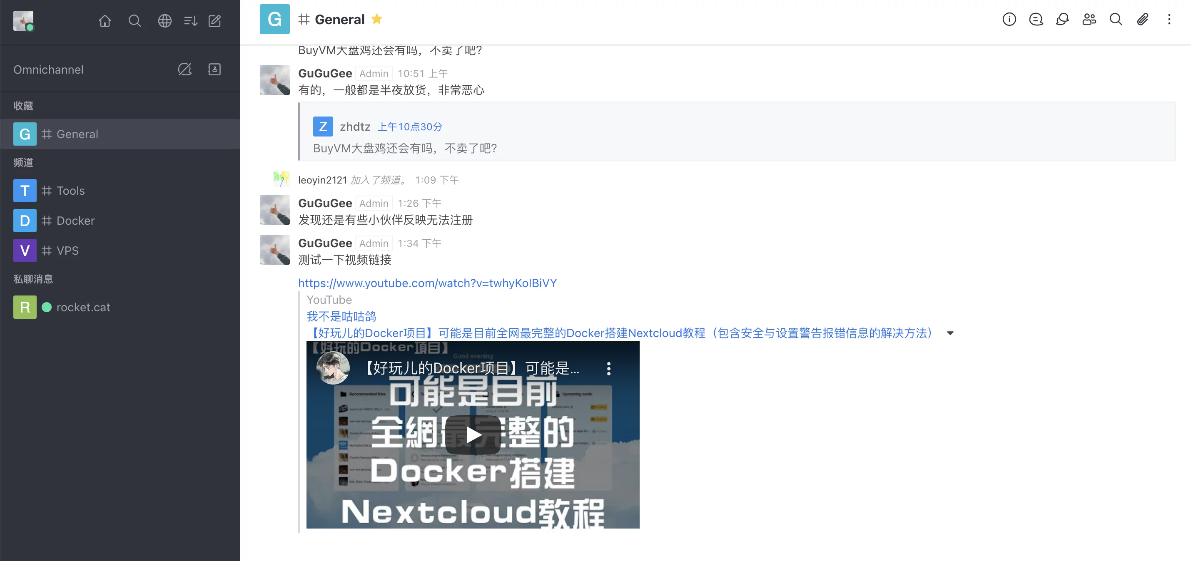This screenshot has width=1191, height=561.
Task: Click the sidebar search icon
Action: [x=135, y=21]
